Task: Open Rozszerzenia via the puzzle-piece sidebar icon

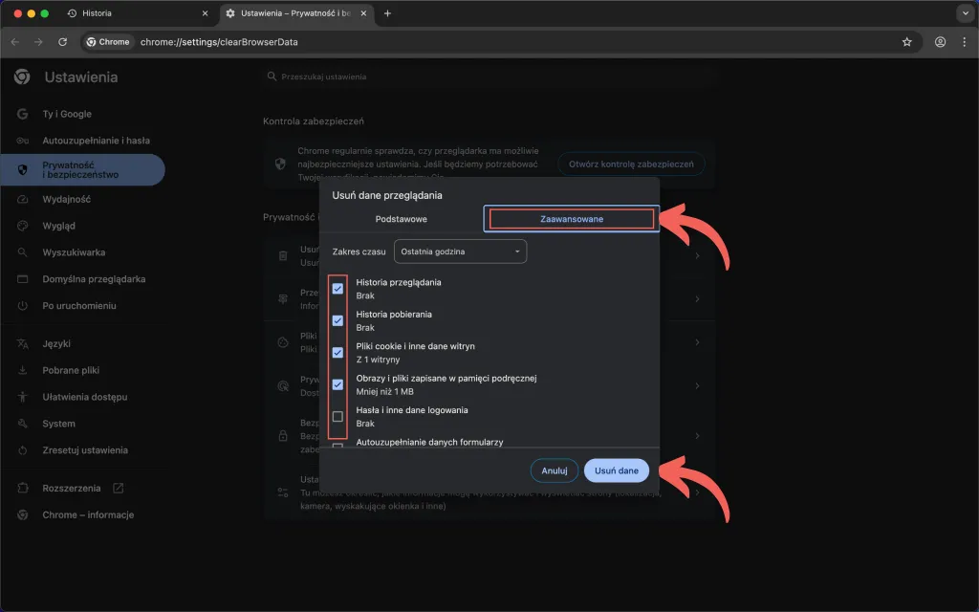Action: click(x=21, y=488)
